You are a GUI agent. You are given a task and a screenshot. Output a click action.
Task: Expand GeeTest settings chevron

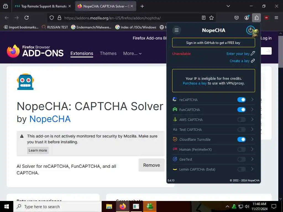click(x=252, y=159)
